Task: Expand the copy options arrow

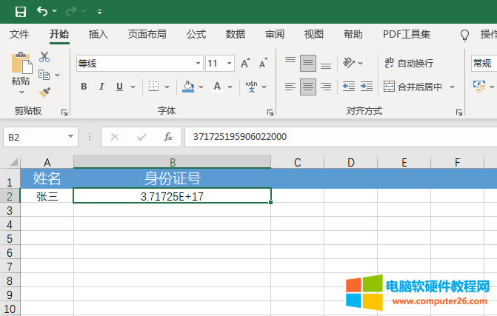Action: coord(57,75)
